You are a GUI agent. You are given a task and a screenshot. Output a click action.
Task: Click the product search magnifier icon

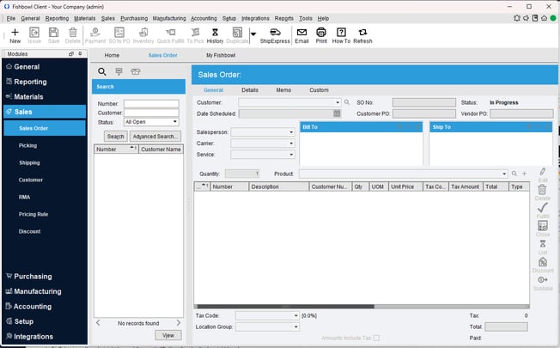pyautogui.click(x=514, y=174)
